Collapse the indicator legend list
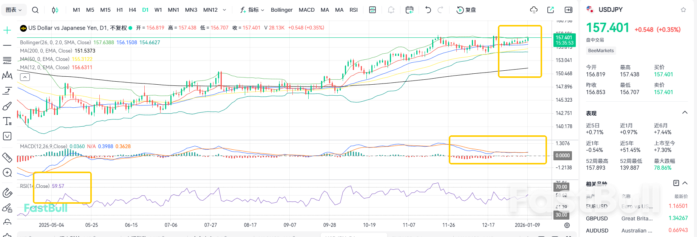The image size is (697, 237). pos(25,77)
